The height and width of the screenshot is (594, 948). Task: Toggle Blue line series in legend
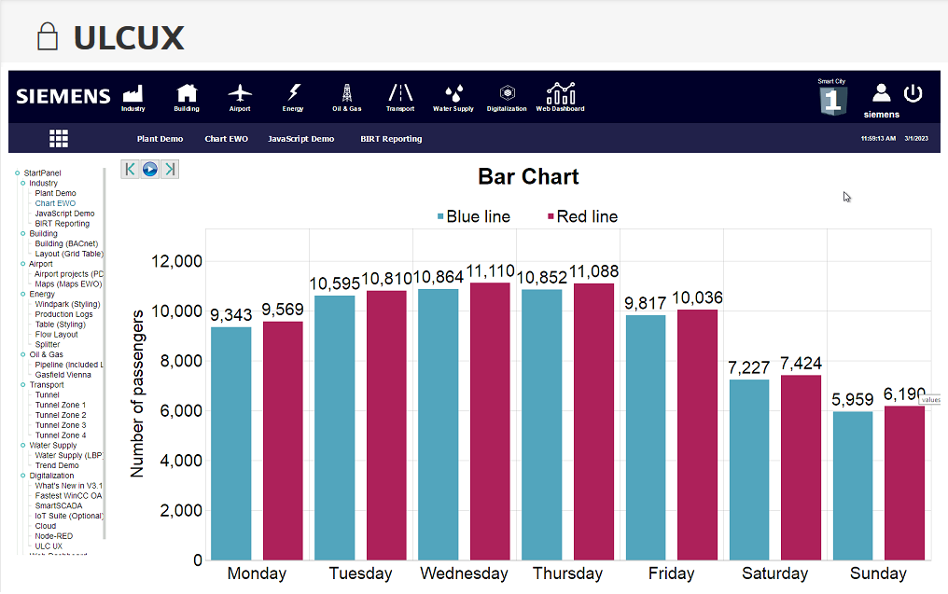[473, 216]
